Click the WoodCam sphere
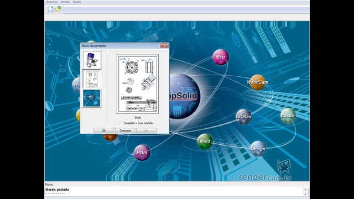This screenshot has height=199, width=354. click(257, 82)
